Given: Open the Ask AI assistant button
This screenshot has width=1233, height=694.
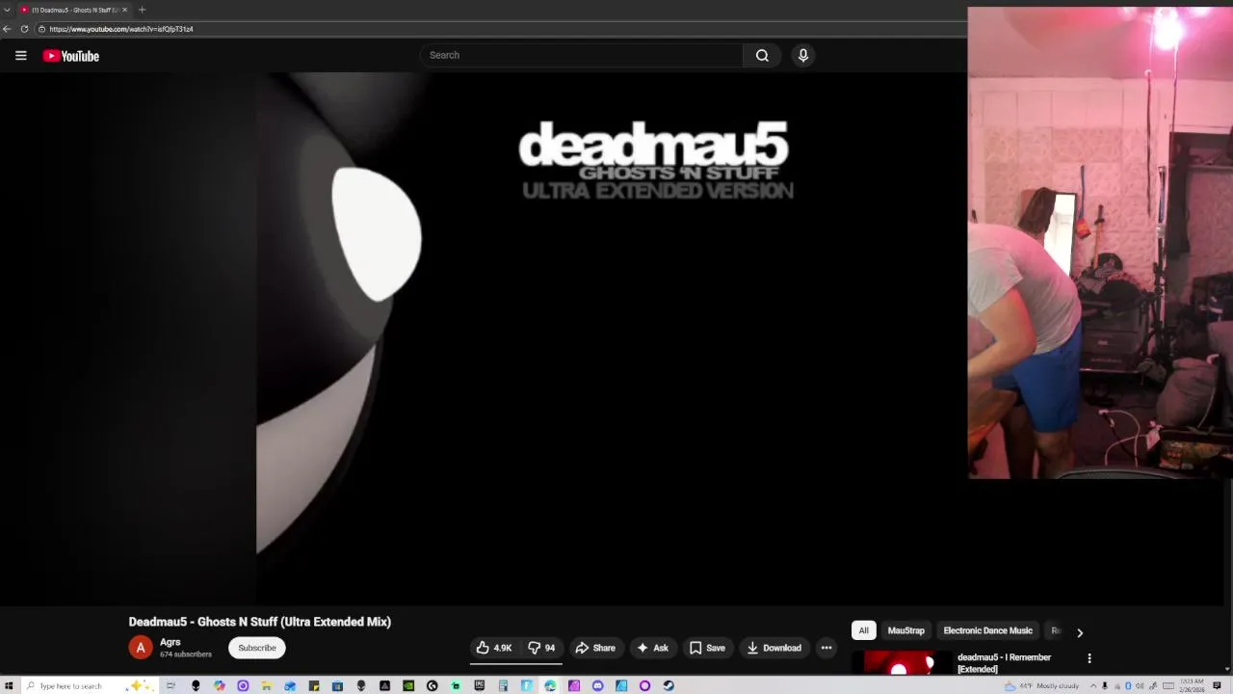Looking at the screenshot, I should click(x=652, y=648).
